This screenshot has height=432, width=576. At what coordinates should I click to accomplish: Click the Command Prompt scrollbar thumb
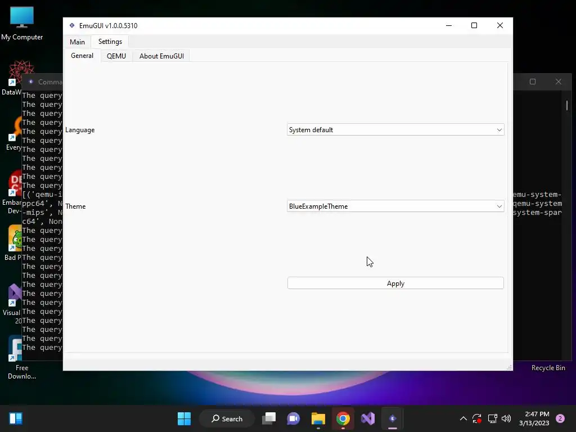[567, 105]
